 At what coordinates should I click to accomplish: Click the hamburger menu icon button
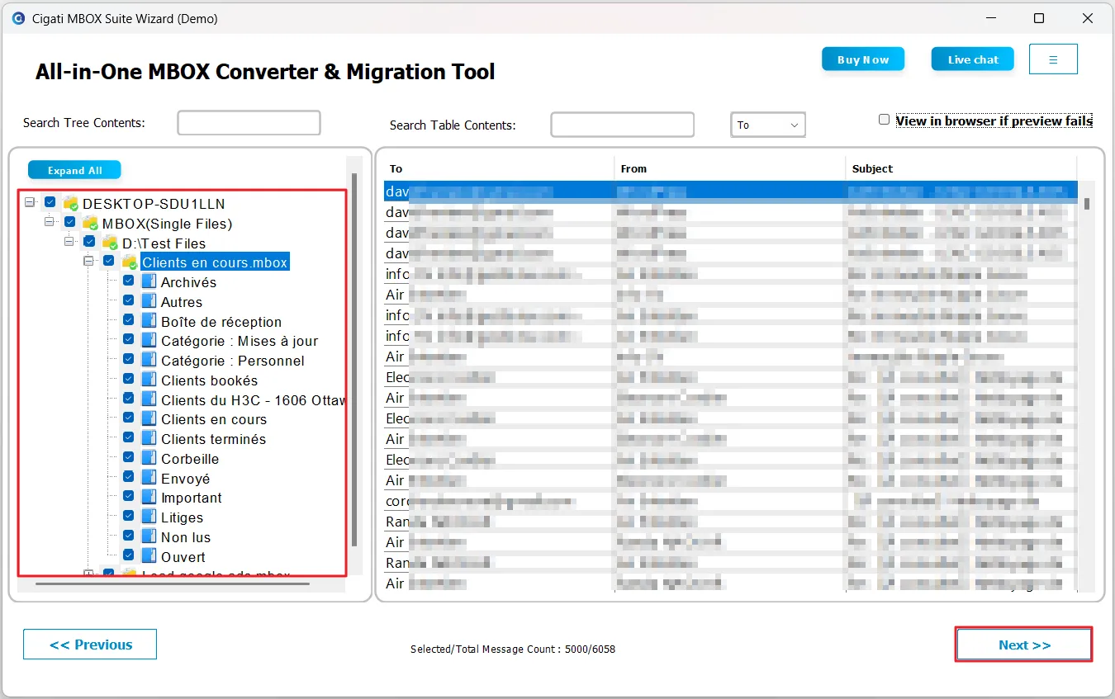[1053, 59]
